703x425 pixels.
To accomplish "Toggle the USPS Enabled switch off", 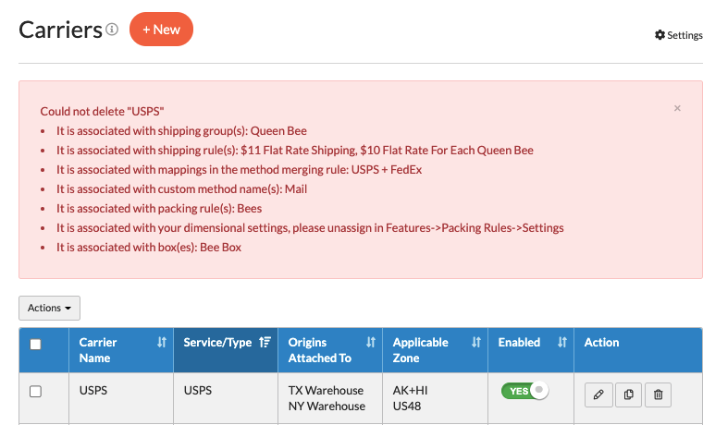I will click(x=524, y=391).
